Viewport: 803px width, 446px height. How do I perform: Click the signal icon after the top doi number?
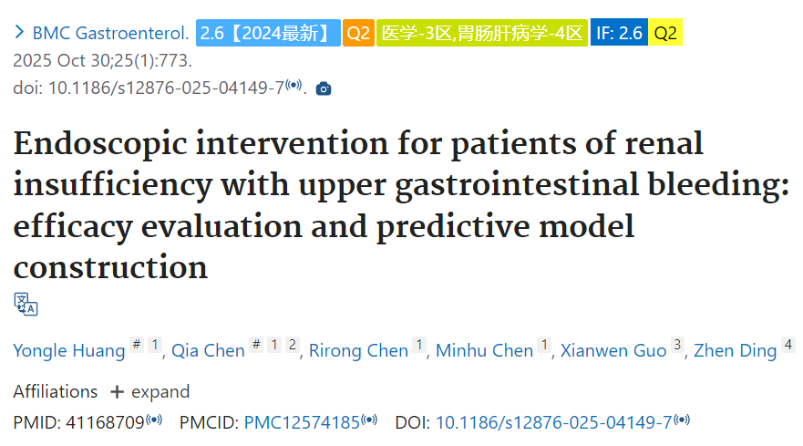pyautogui.click(x=293, y=85)
